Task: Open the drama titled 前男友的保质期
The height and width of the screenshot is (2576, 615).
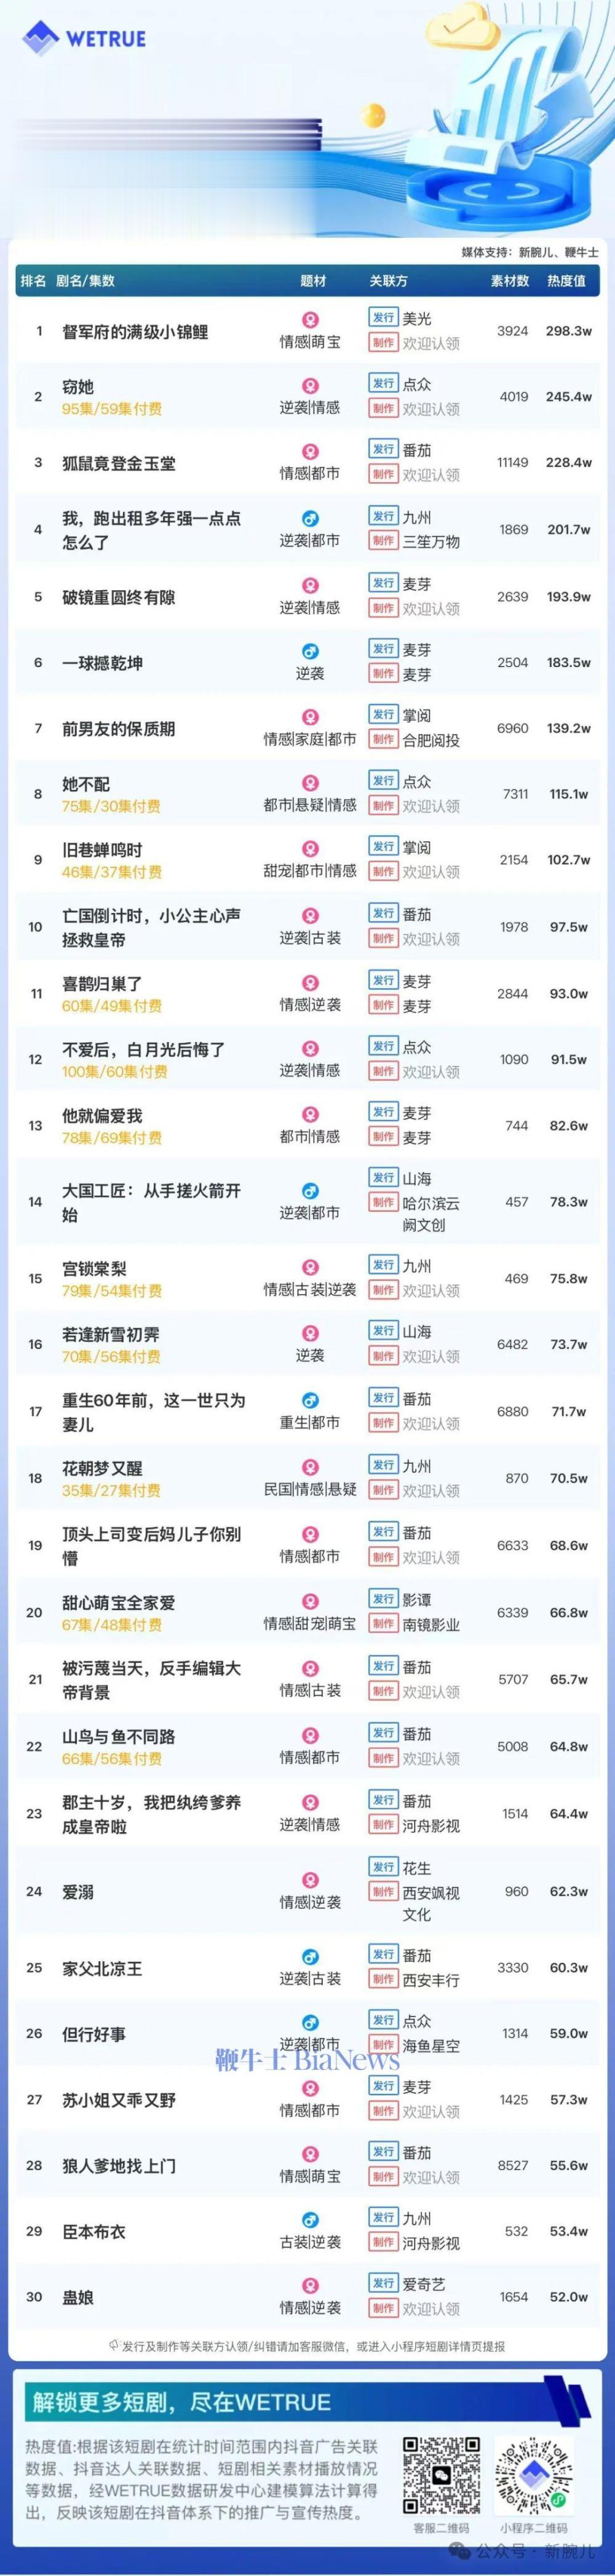Action: (118, 729)
